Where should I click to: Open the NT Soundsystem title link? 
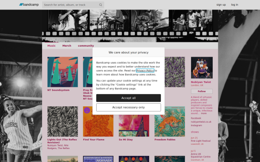pos(58,90)
